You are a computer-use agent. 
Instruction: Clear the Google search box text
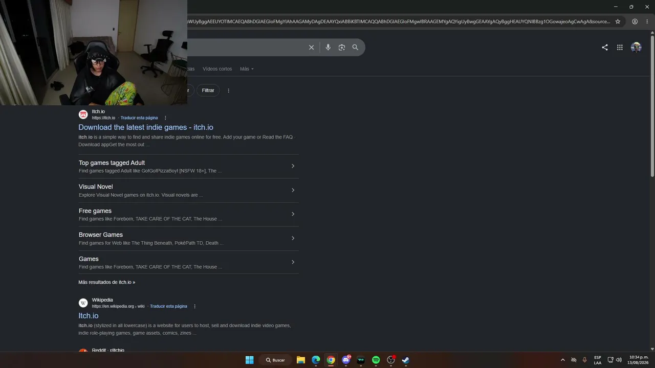(311, 48)
